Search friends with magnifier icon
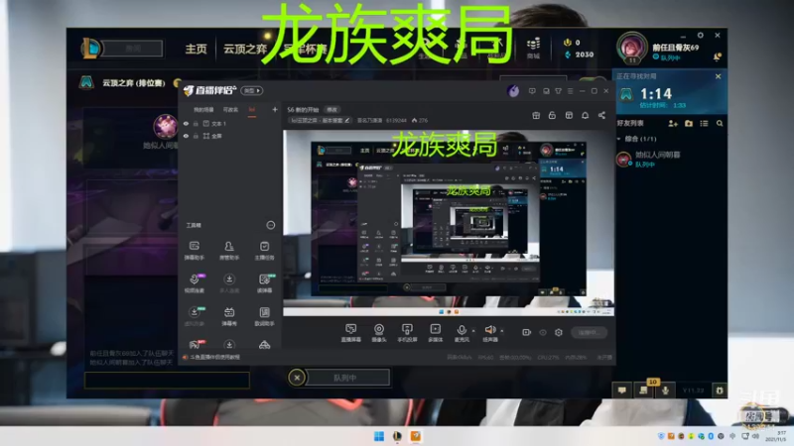This screenshot has width=794, height=446. (720, 123)
